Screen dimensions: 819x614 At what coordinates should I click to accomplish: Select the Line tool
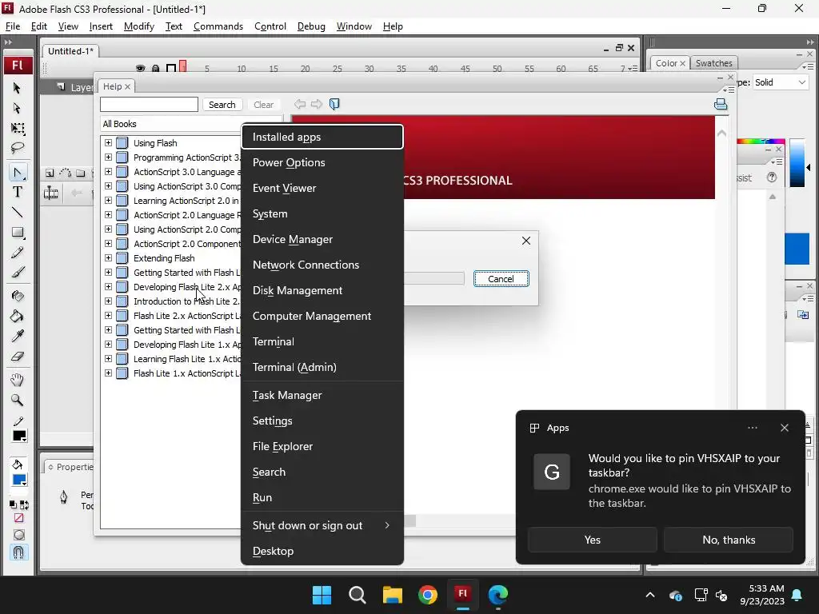pos(18,213)
